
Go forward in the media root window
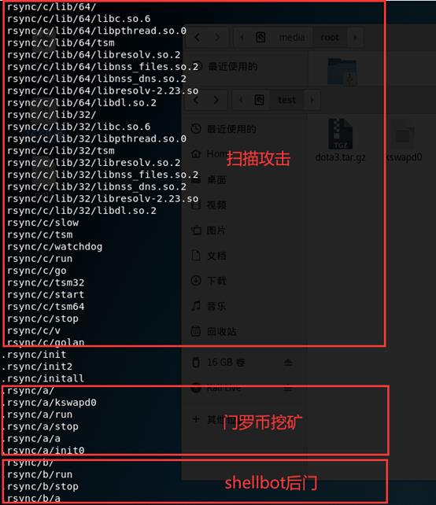[x=217, y=38]
